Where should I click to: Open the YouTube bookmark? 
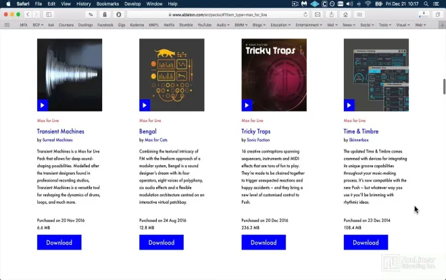[x=205, y=25]
